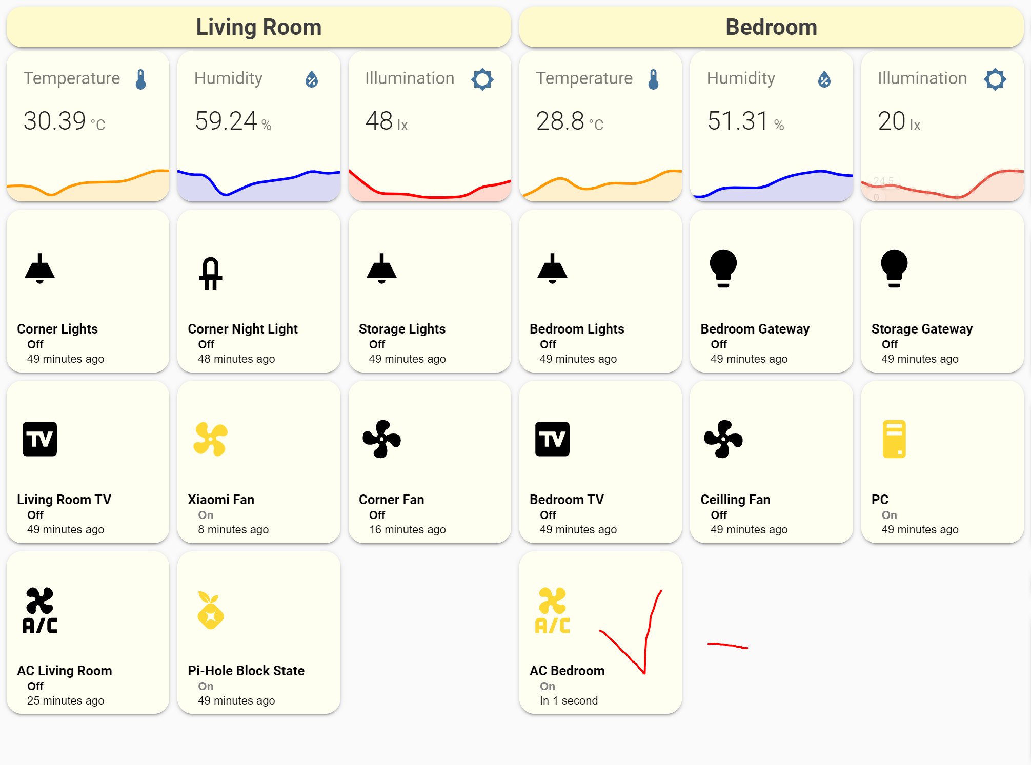Click the Pi-Hole Block State icon
Viewport: 1031px width, 765px height.
point(211,611)
